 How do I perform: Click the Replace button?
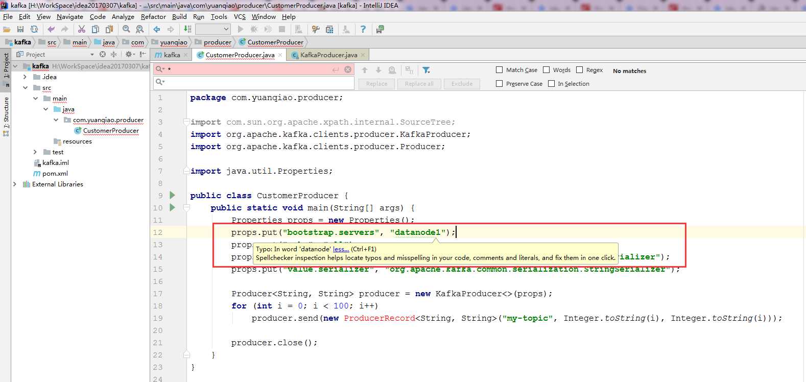pyautogui.click(x=377, y=84)
